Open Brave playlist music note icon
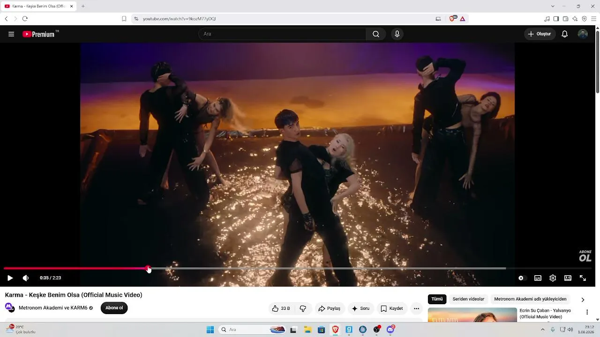 point(547,19)
